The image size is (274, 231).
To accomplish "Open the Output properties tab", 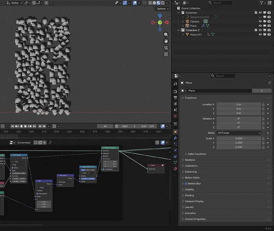I will pyautogui.click(x=175, y=97).
